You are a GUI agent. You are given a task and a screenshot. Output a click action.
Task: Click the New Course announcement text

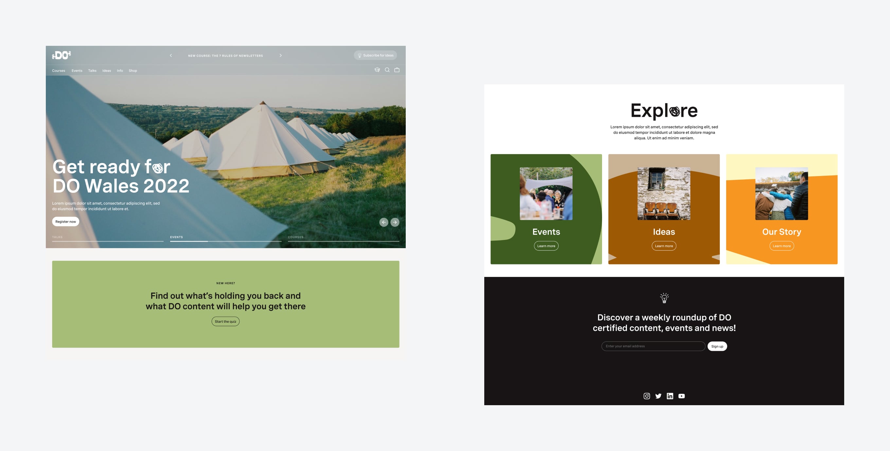[226, 56]
